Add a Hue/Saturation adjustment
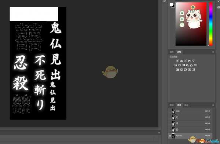This screenshot has height=144, width=220. point(175,65)
